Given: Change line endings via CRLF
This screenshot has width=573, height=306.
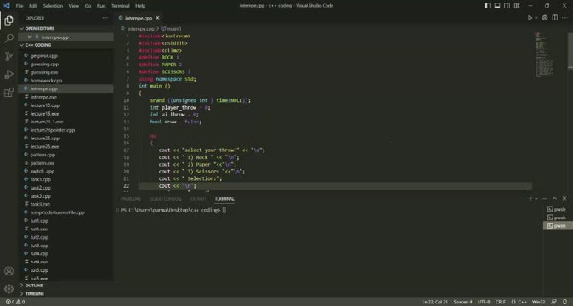Looking at the screenshot, I should click(500, 302).
